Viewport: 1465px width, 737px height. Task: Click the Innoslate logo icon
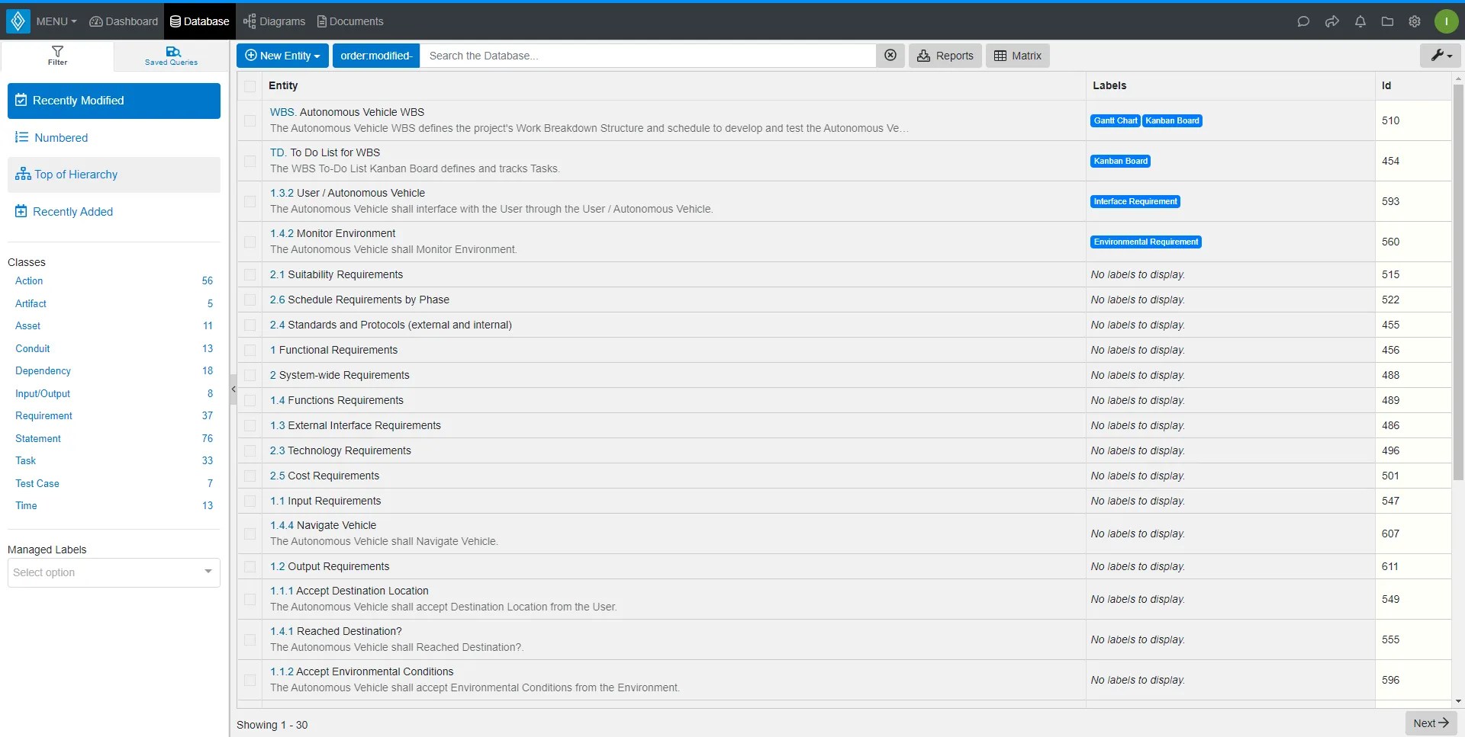18,21
